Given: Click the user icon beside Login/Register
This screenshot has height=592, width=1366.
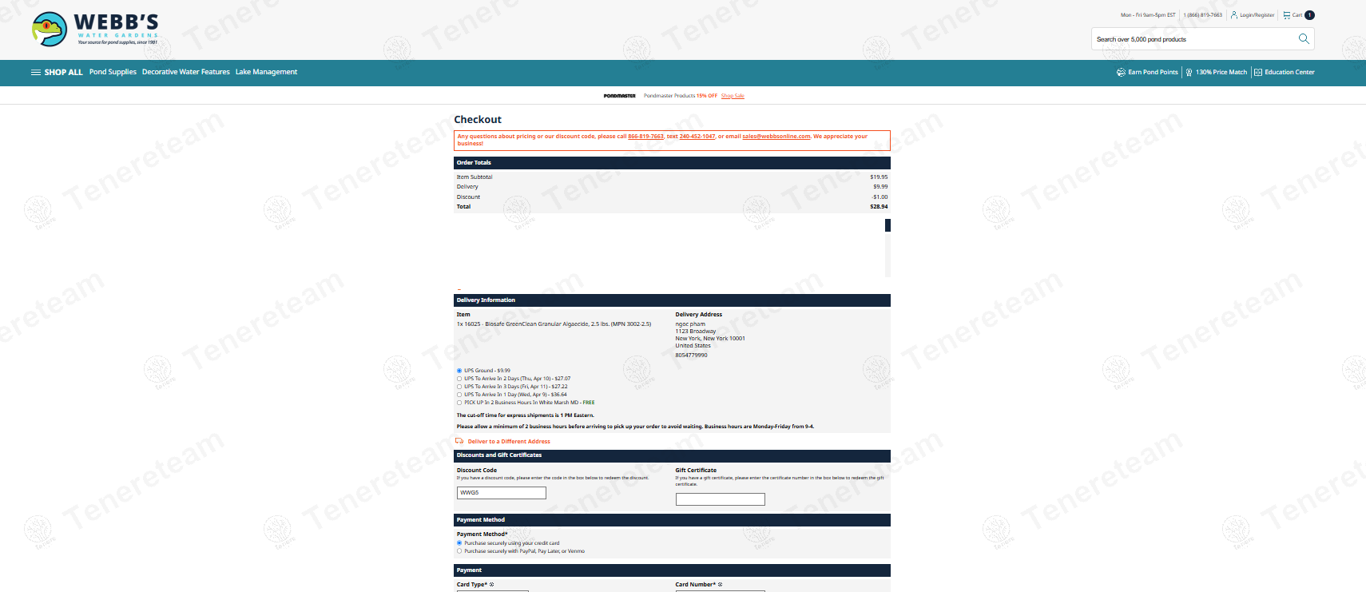Looking at the screenshot, I should [1234, 15].
